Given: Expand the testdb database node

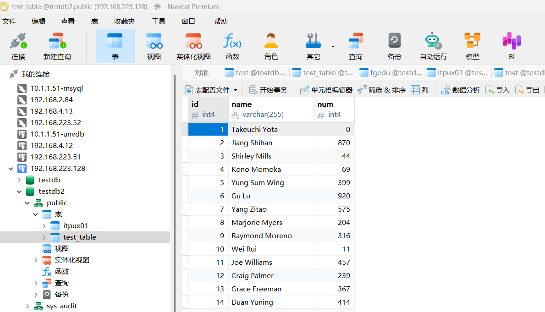Looking at the screenshot, I should 19,180.
